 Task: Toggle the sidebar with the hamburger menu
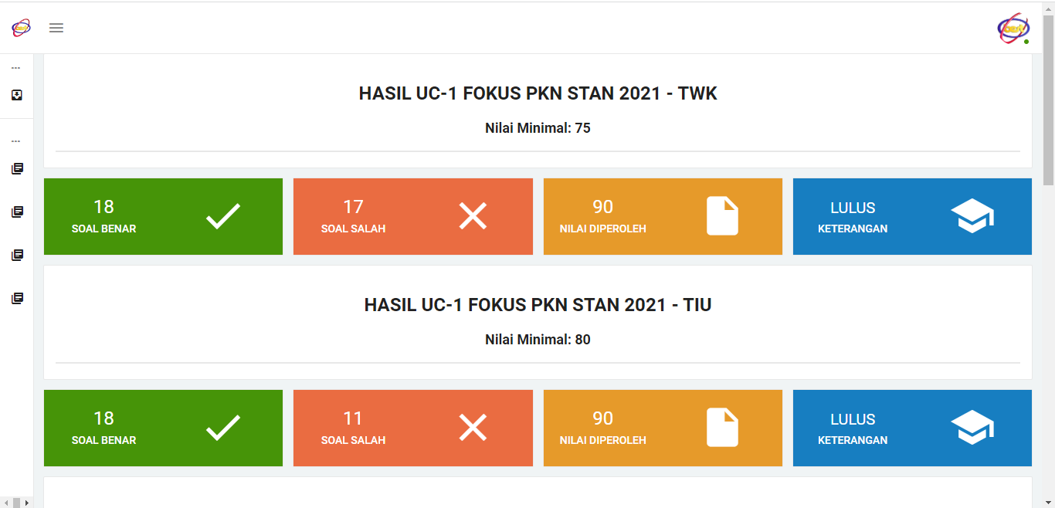tap(56, 28)
